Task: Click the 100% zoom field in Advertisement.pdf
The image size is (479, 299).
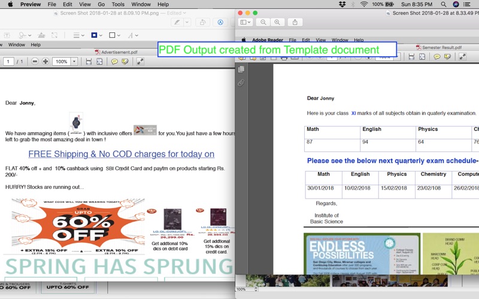Action: [x=62, y=62]
